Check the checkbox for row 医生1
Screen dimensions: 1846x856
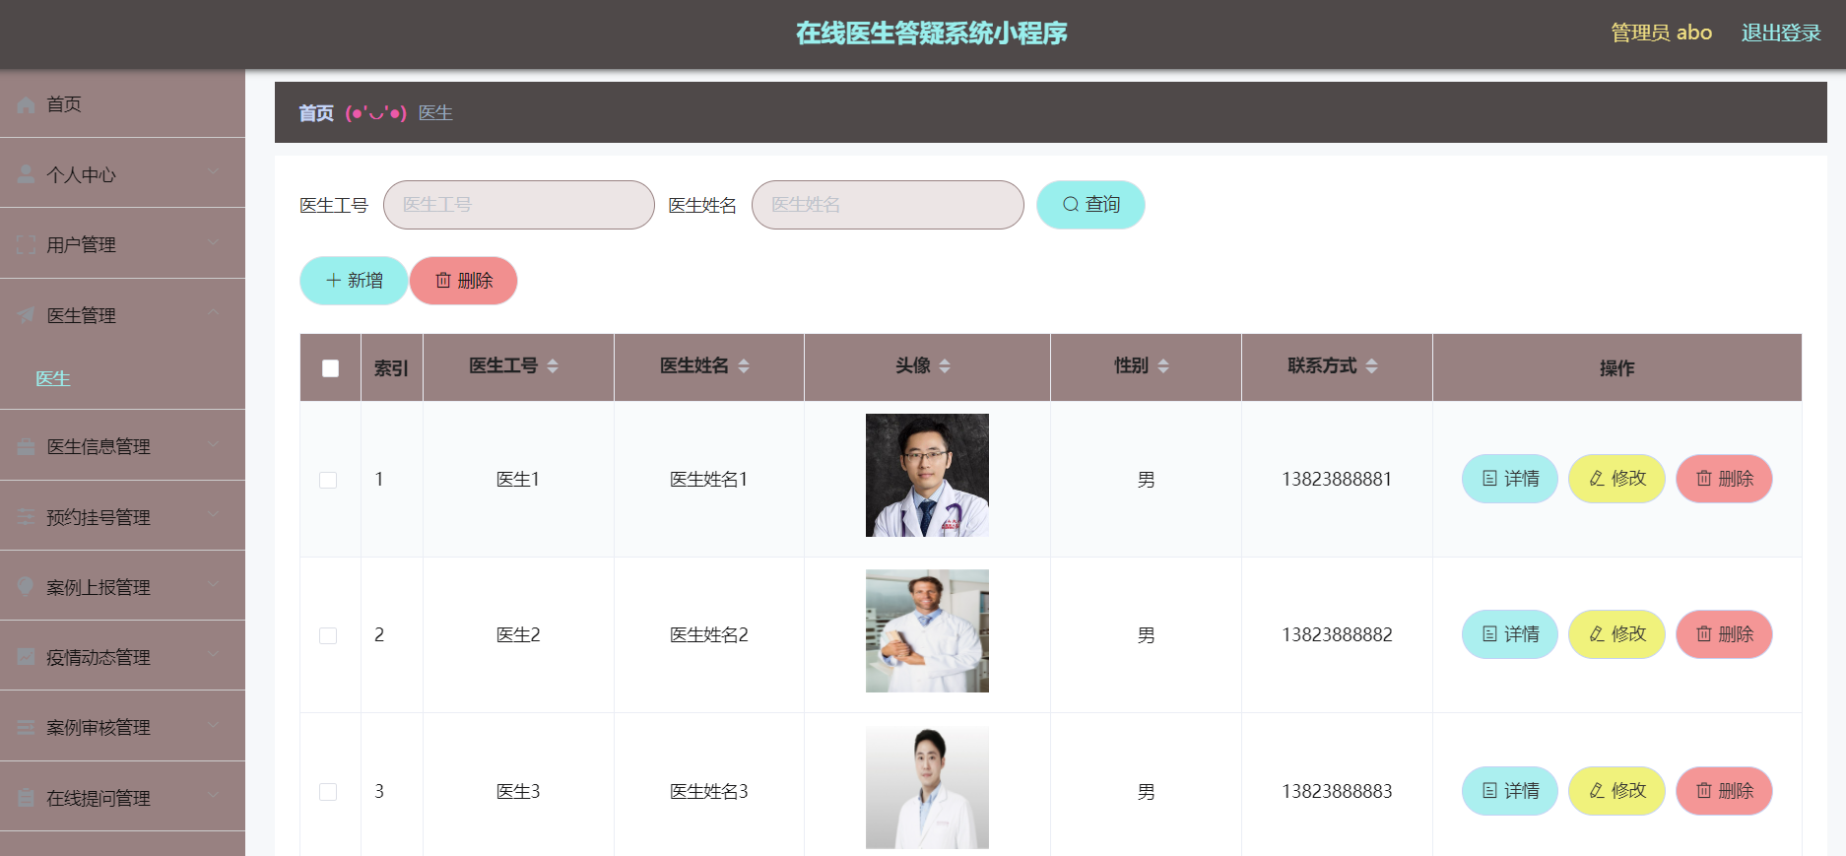pos(328,480)
